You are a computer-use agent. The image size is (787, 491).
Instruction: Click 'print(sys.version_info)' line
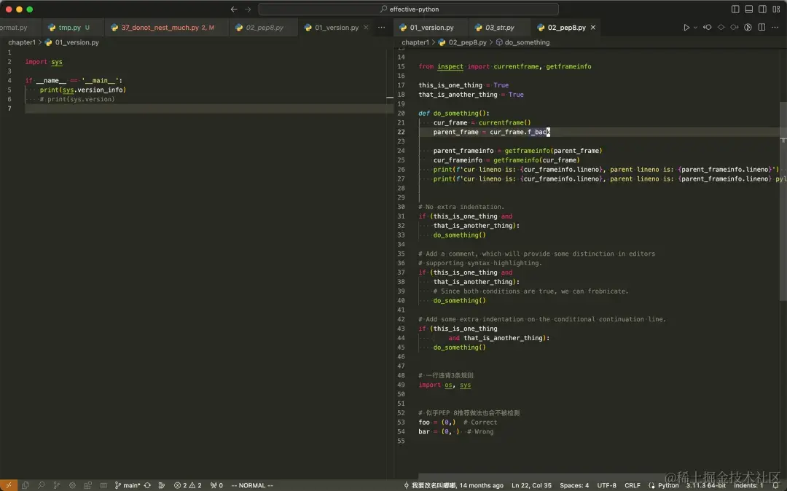[83, 90]
